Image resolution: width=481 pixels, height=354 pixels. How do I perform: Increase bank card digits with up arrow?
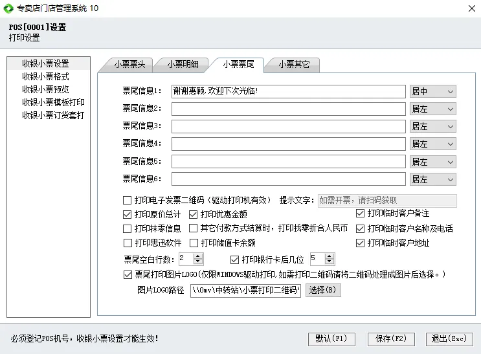click(x=330, y=256)
